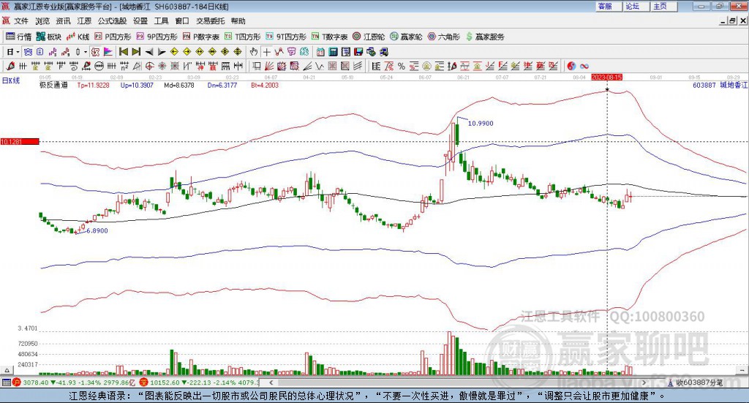Open the 工具 menu
The image size is (749, 403).
(162, 21)
